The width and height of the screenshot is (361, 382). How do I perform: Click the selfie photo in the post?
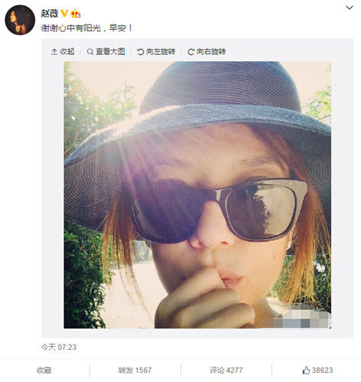click(x=197, y=195)
